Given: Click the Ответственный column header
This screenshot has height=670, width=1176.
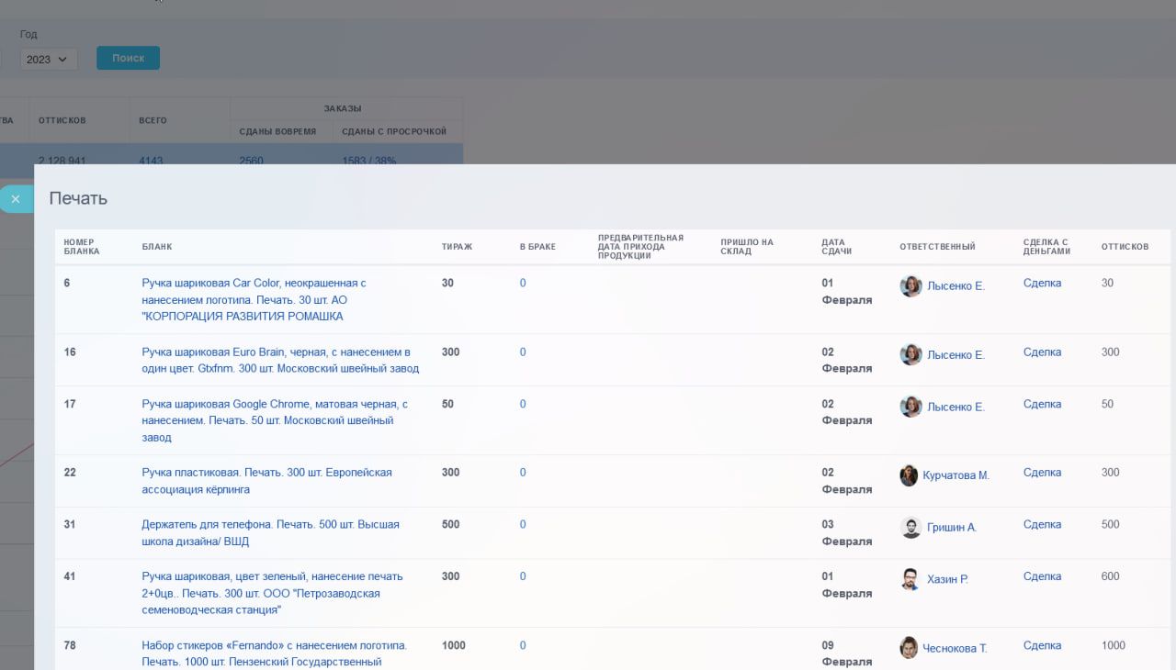Looking at the screenshot, I should [937, 247].
